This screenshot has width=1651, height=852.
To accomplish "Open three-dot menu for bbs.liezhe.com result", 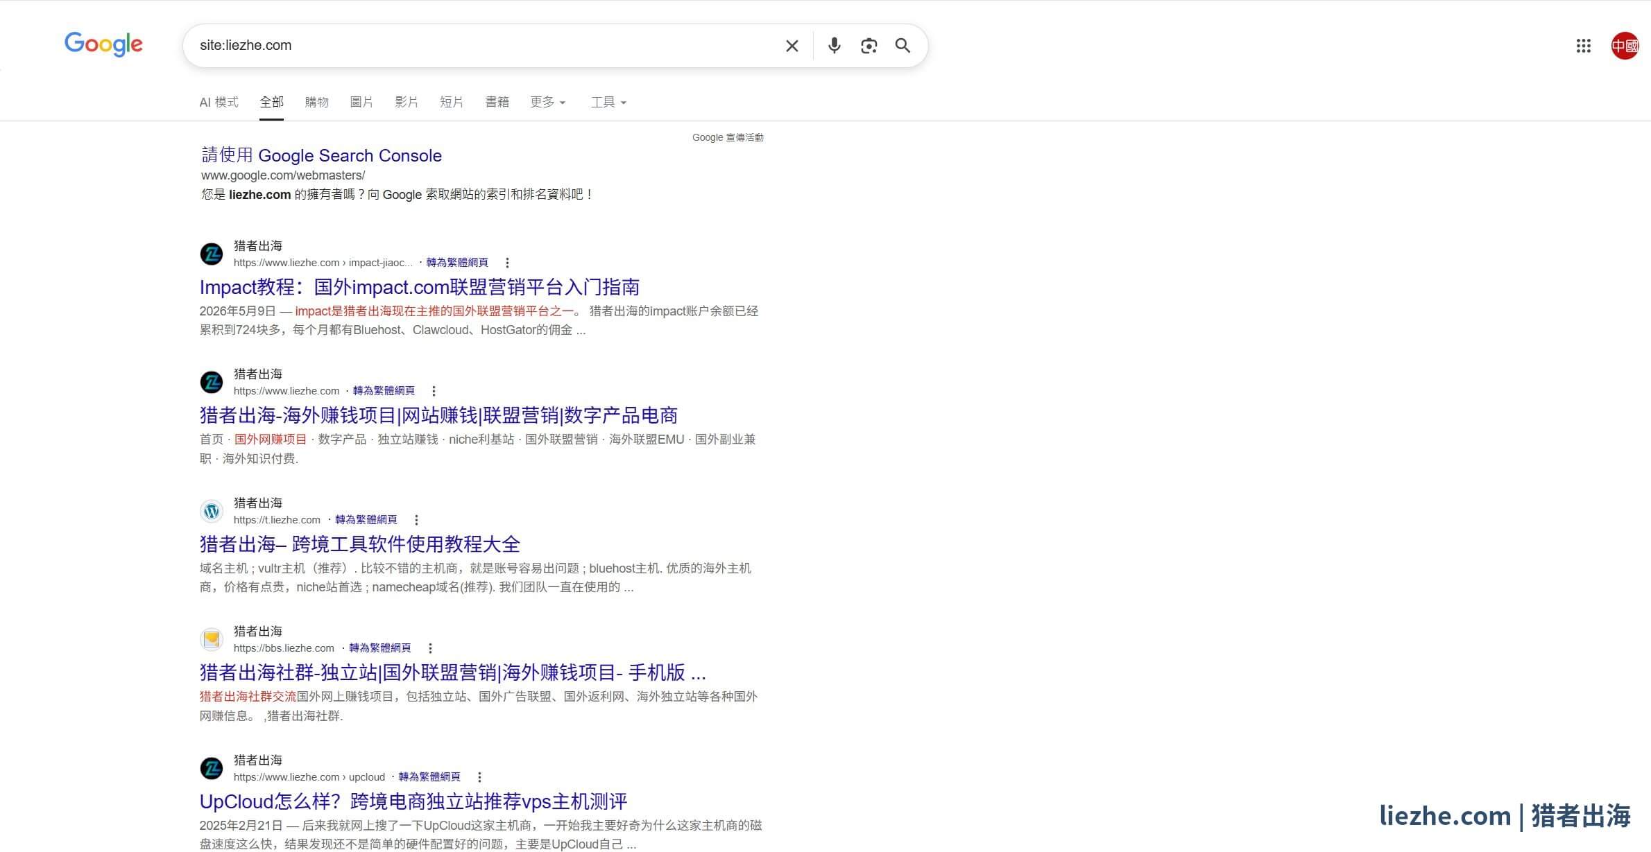I will [x=430, y=648].
